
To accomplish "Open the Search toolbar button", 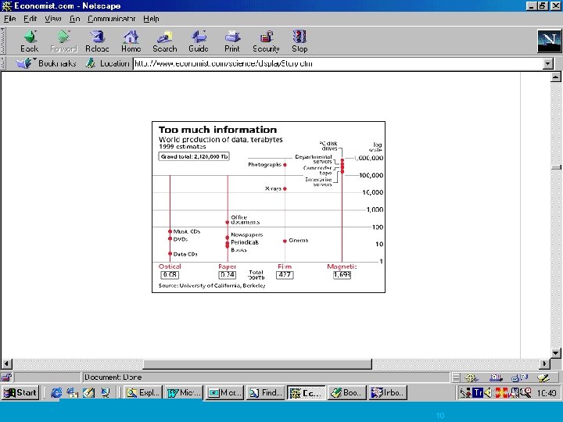I will point(165,41).
